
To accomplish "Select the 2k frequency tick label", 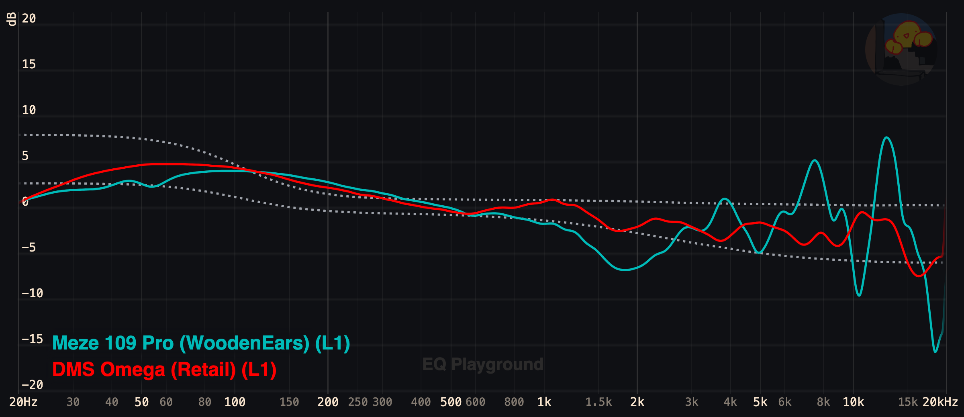I will click(637, 402).
